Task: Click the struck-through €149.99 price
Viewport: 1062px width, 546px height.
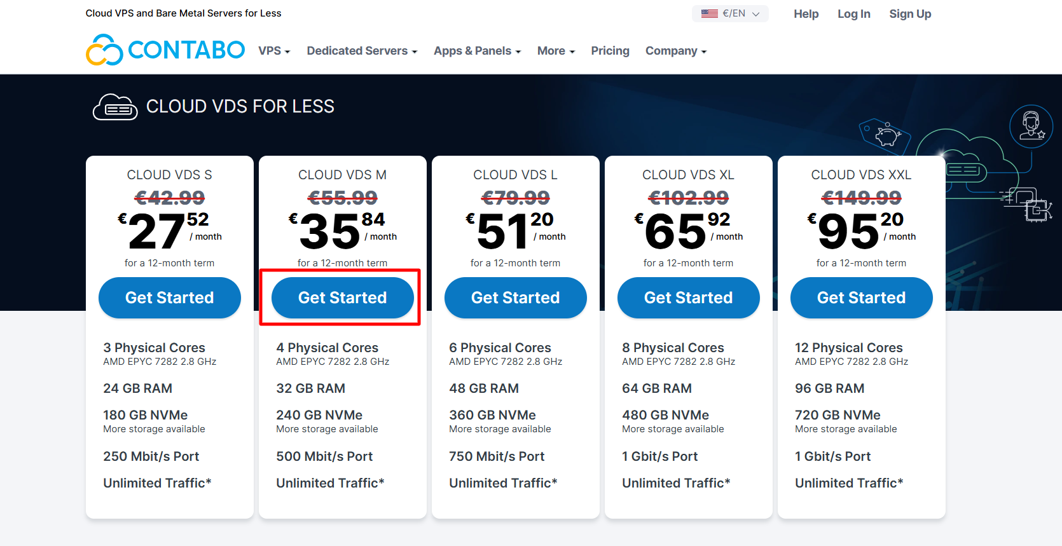Action: click(862, 198)
